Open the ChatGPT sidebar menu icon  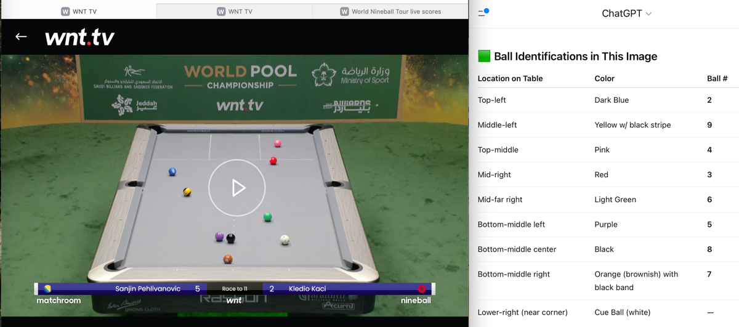pos(483,12)
